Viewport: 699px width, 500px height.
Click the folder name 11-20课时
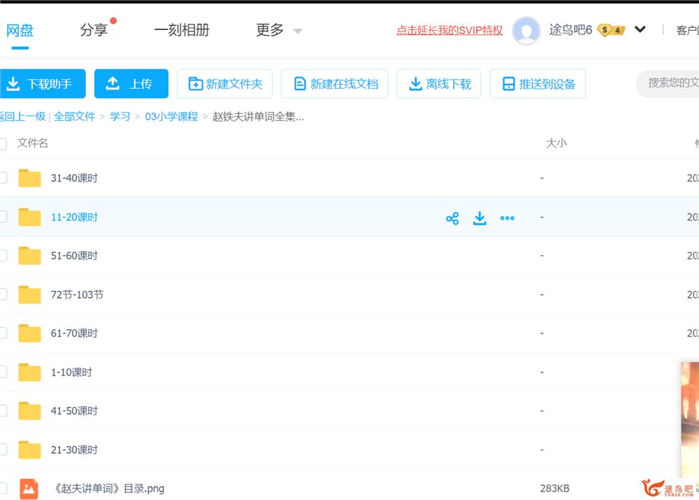[x=74, y=217]
